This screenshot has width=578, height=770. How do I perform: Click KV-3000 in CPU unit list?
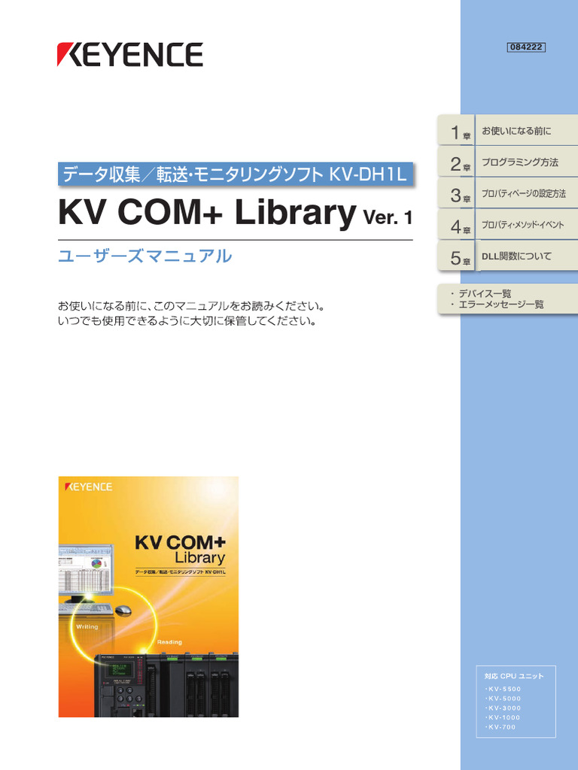pos(503,708)
